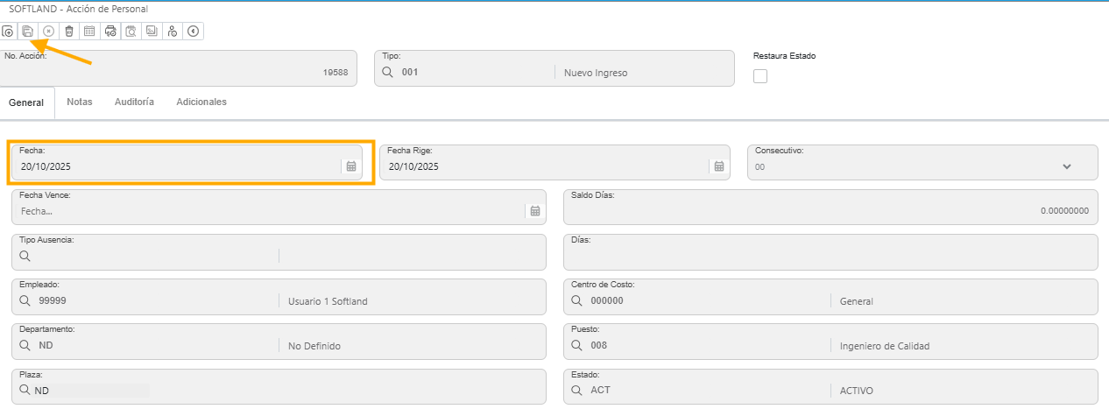Click the trash delete icon

coord(68,31)
